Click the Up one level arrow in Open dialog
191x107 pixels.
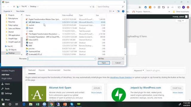tap(14, 7)
